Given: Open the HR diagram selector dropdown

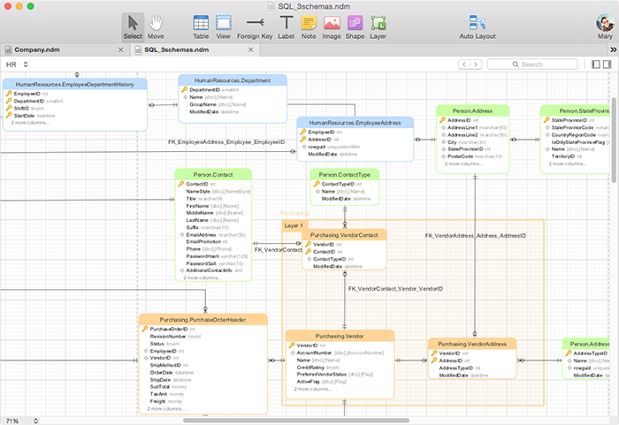Looking at the screenshot, I should pos(17,65).
